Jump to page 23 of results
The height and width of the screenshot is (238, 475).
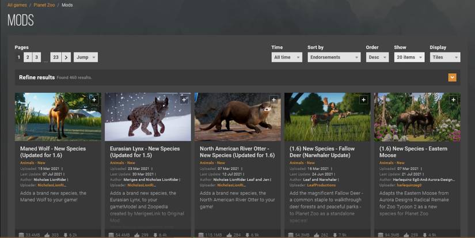[x=55, y=57]
